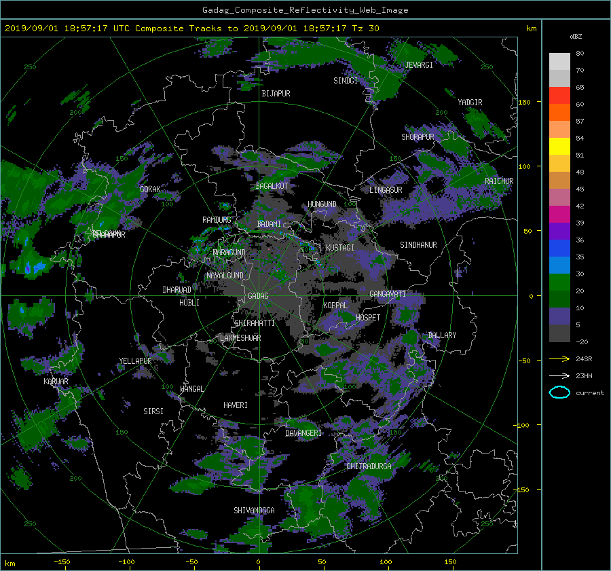Click the BAGALKOT city label
611x571 pixels.
tap(272, 186)
